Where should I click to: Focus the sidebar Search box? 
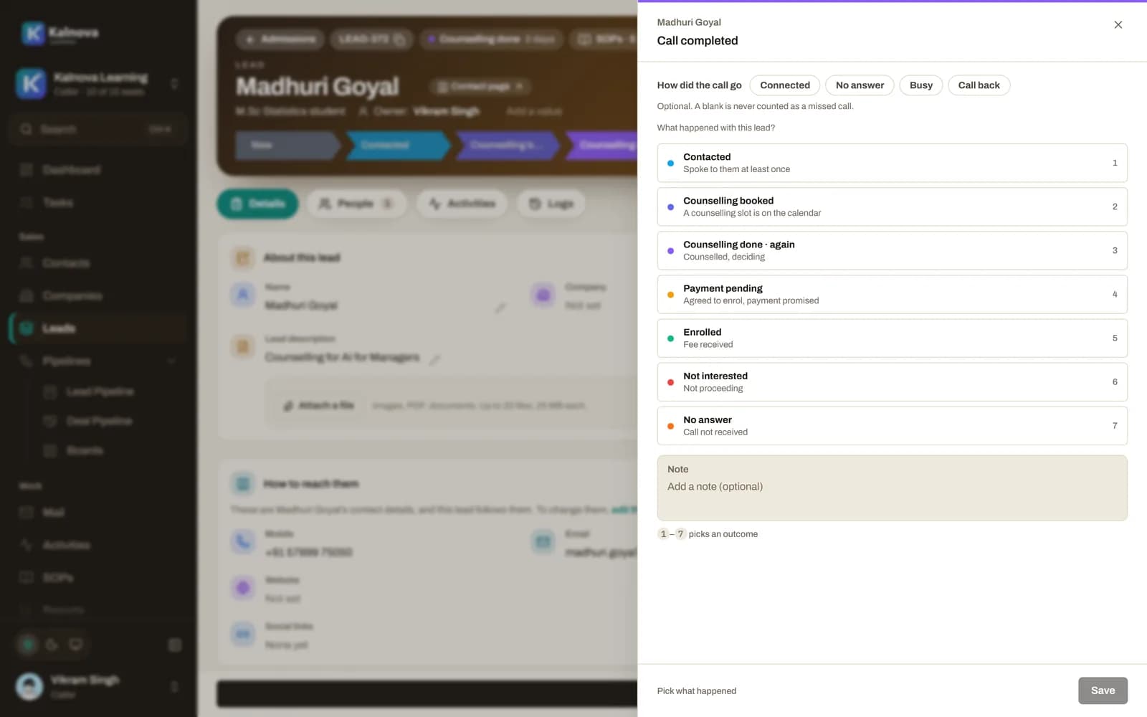[98, 129]
